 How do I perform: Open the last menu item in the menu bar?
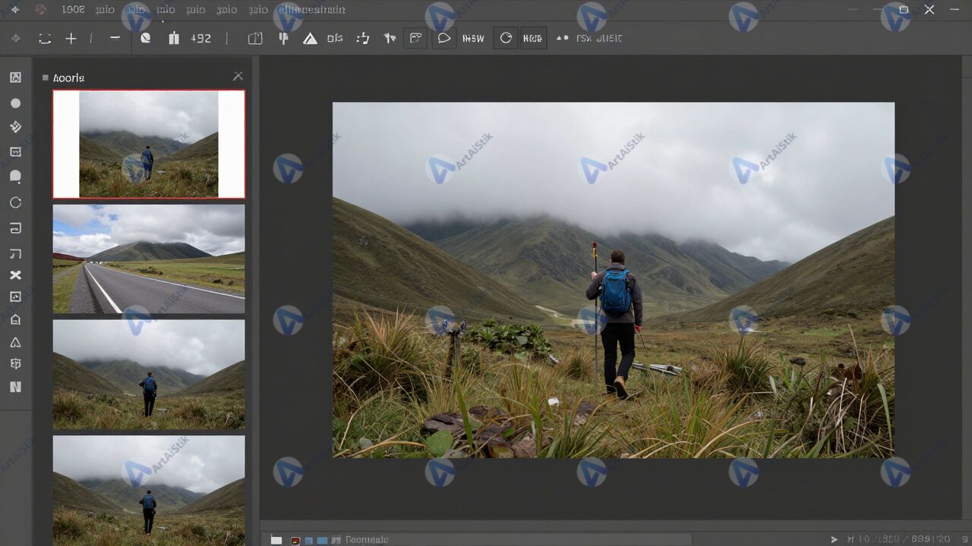(311, 10)
